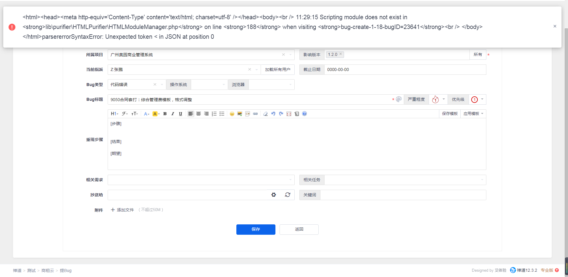Click the 关键词 keywords input
568x277 pixels.
403,195
